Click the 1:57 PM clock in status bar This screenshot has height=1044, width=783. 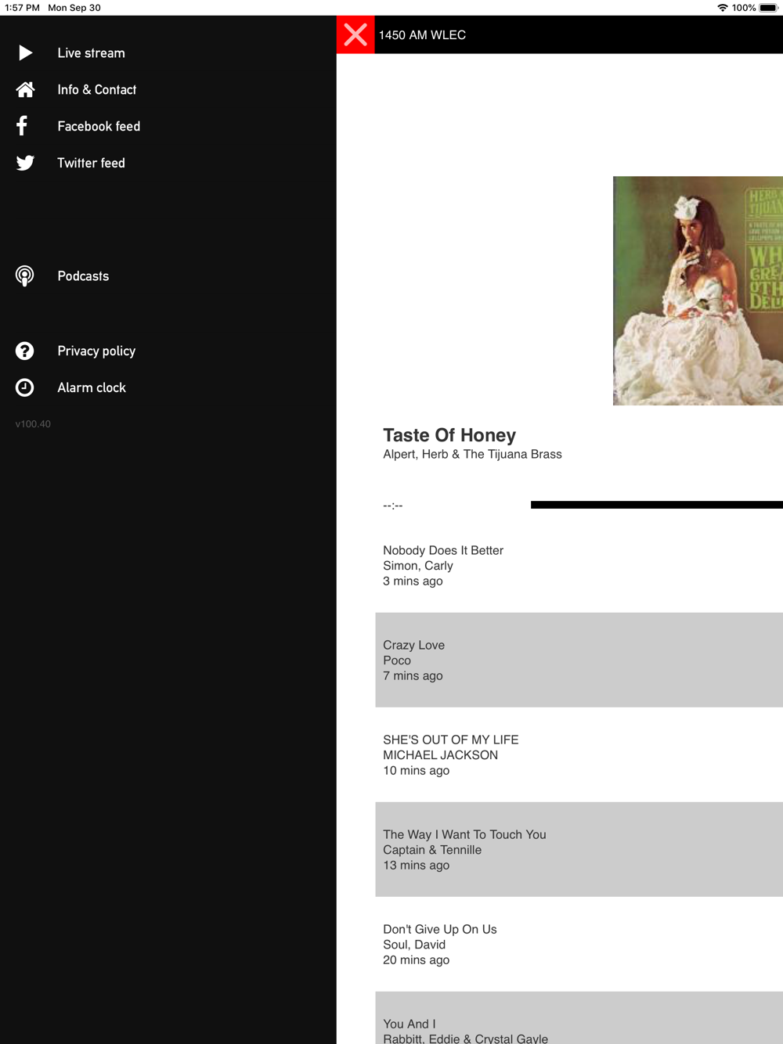click(x=22, y=8)
